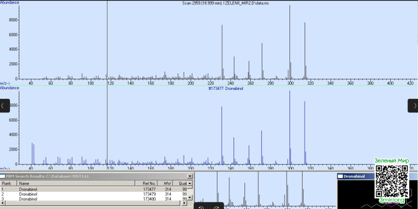Click the horizontal scrollbar left arrow

click(x=3, y=203)
